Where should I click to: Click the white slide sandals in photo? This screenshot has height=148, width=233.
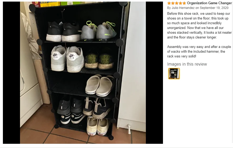tap(100, 85)
